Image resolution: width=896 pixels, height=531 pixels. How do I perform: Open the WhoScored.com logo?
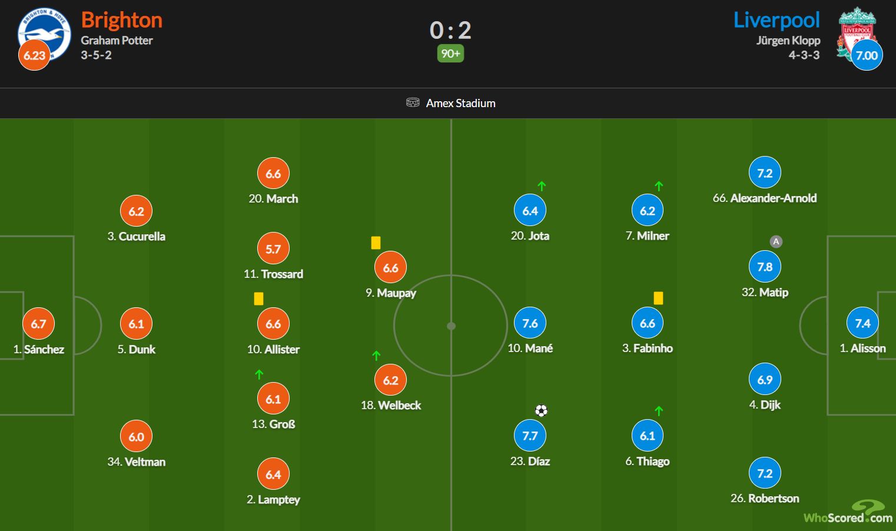pyautogui.click(x=848, y=512)
